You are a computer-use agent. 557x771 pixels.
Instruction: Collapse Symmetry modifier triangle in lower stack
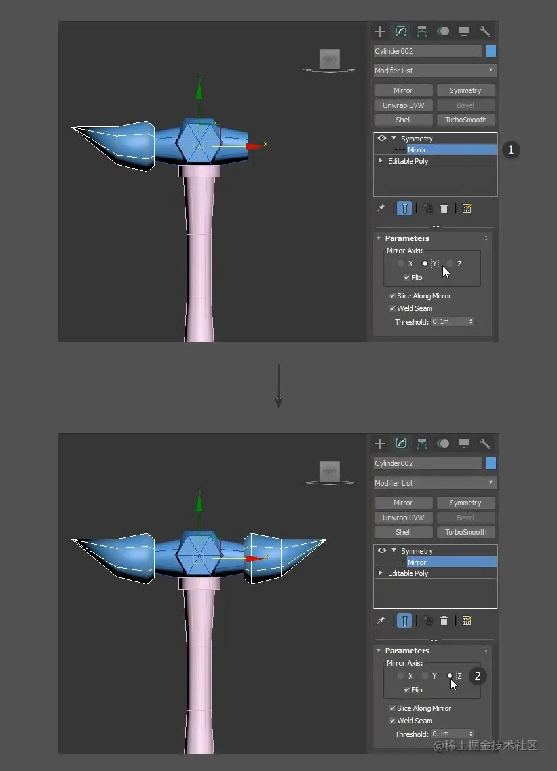pyautogui.click(x=393, y=550)
